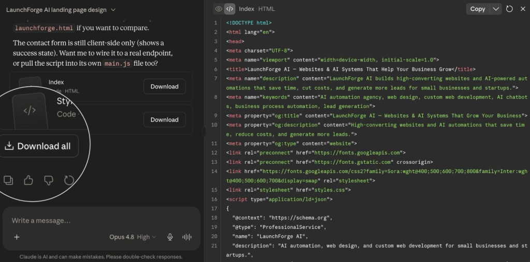This screenshot has height=262, width=530.
Task: Click the main.js inline code
Action: pos(117,64)
